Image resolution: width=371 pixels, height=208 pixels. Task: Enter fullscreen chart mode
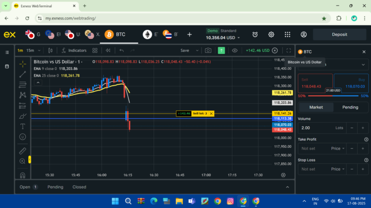coord(289,50)
